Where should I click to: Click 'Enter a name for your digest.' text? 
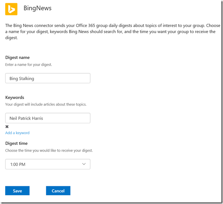[x=29, y=65]
